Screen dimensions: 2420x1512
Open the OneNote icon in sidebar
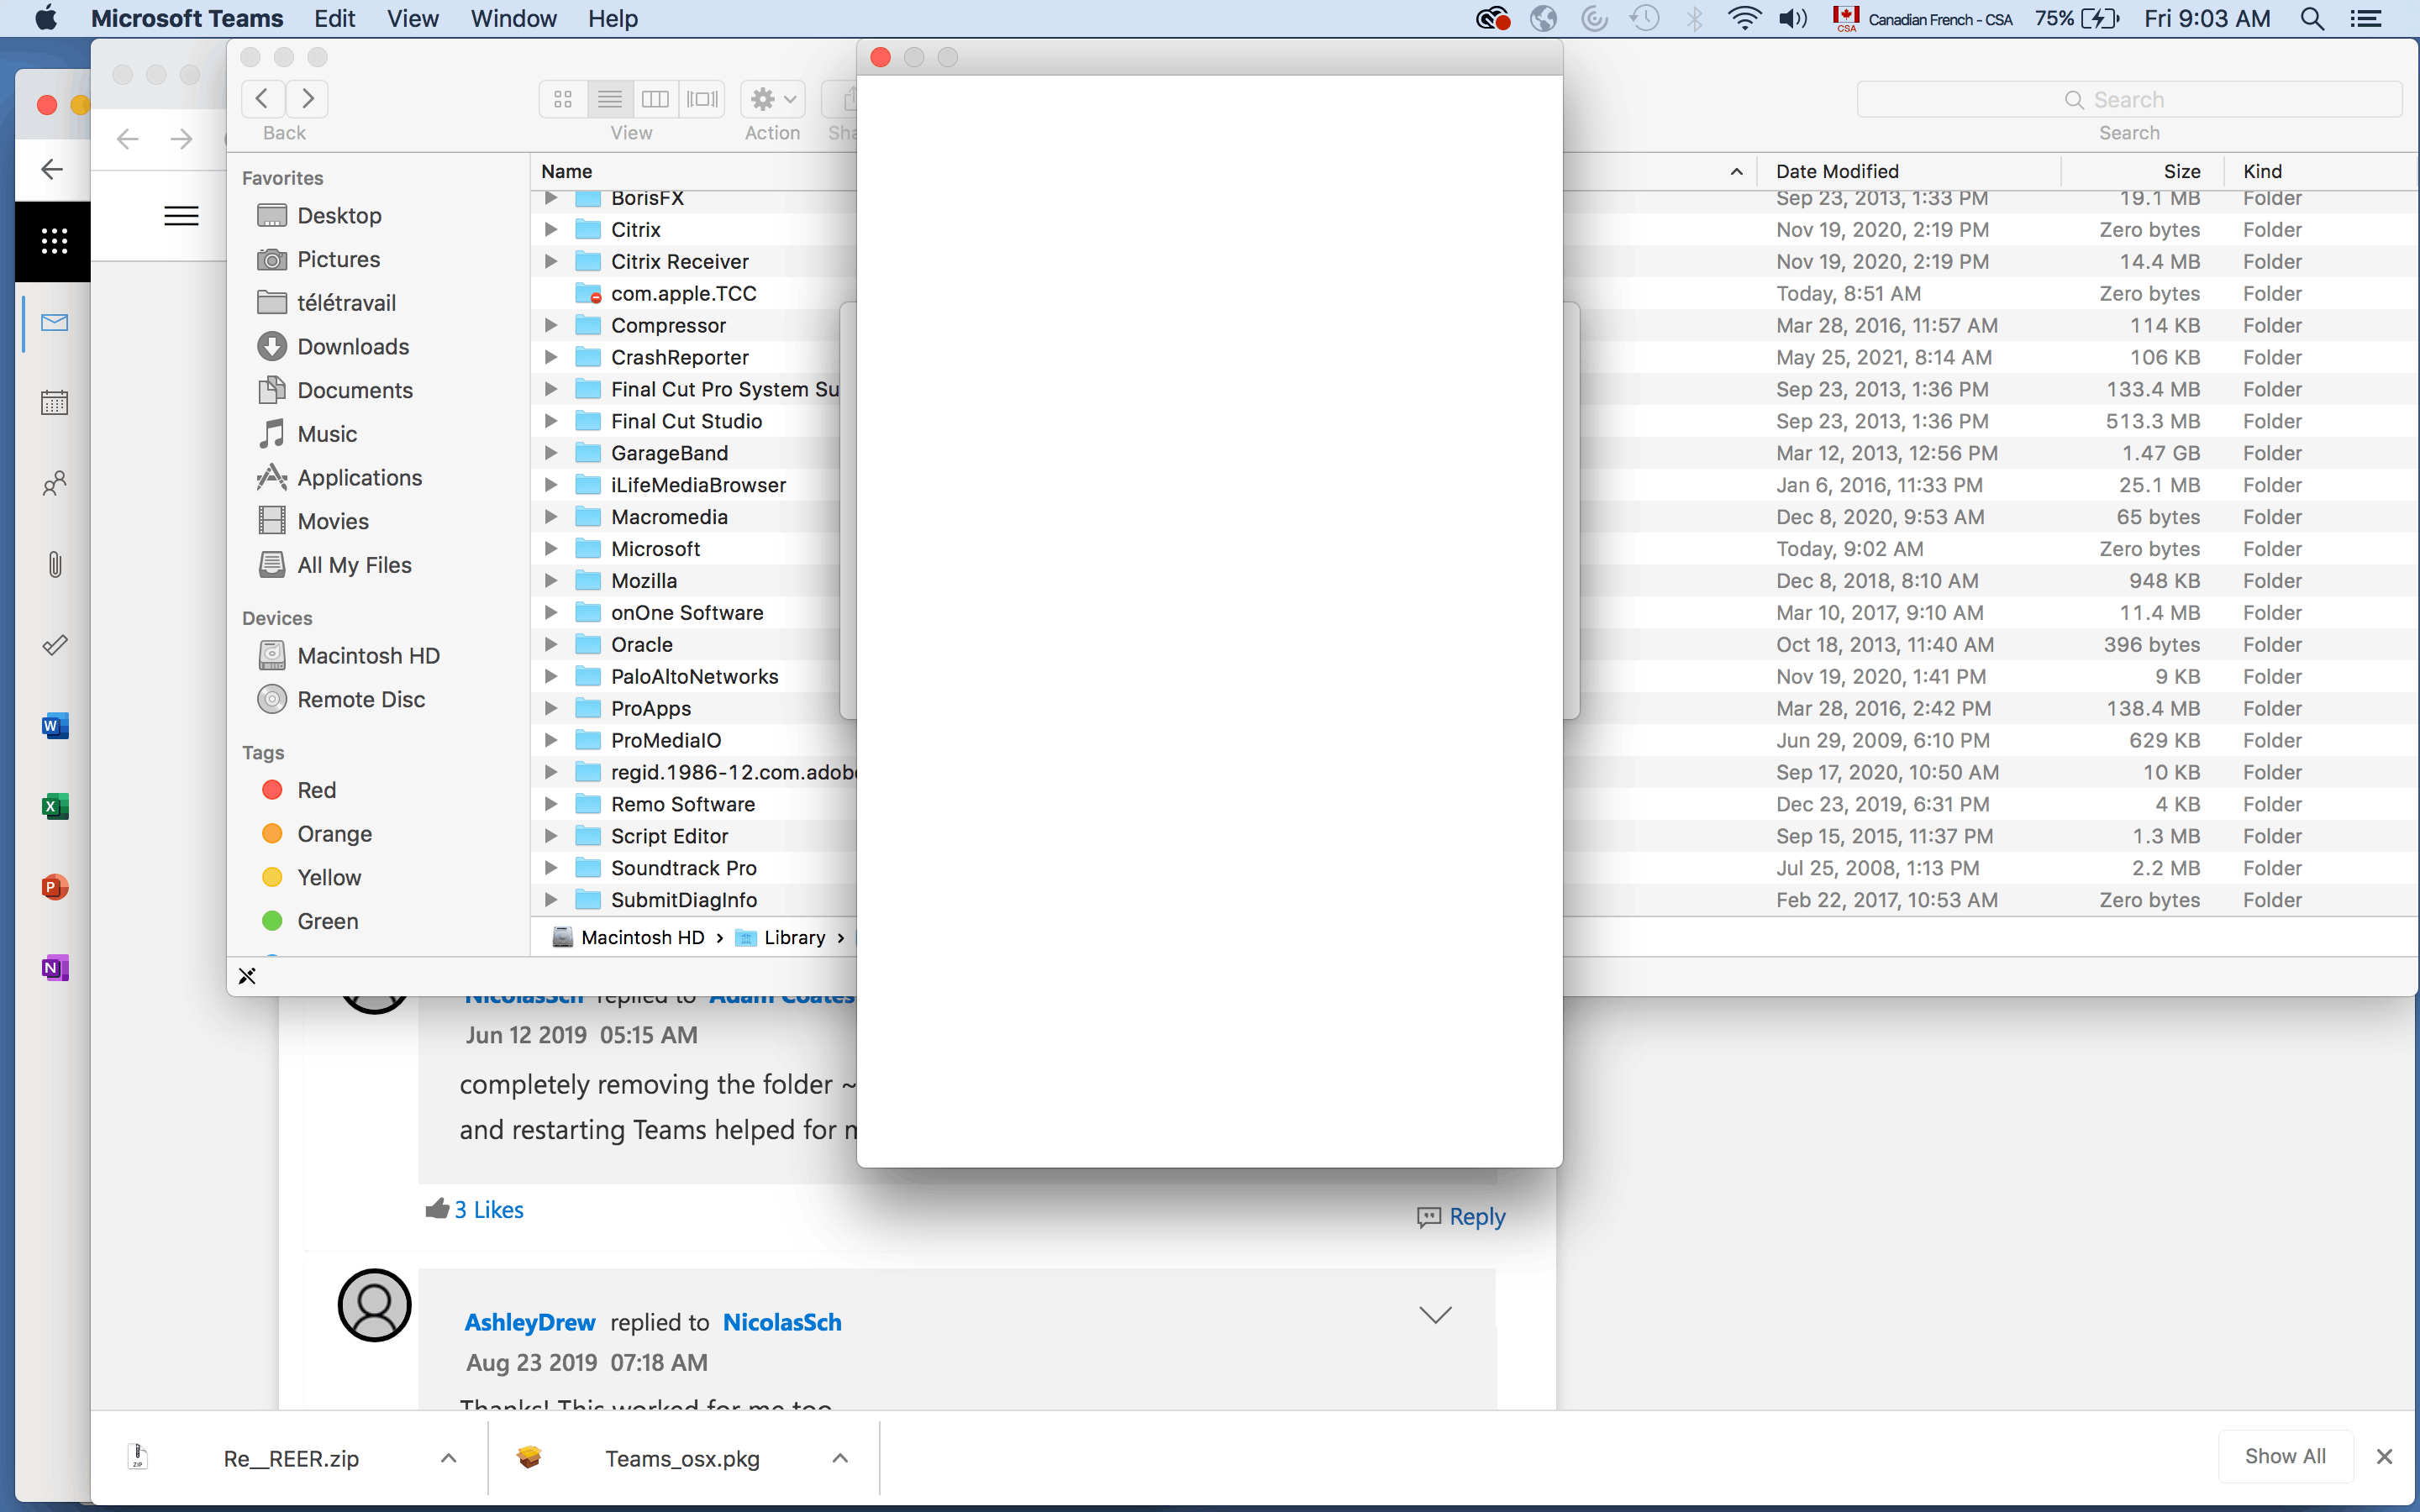[x=55, y=968]
